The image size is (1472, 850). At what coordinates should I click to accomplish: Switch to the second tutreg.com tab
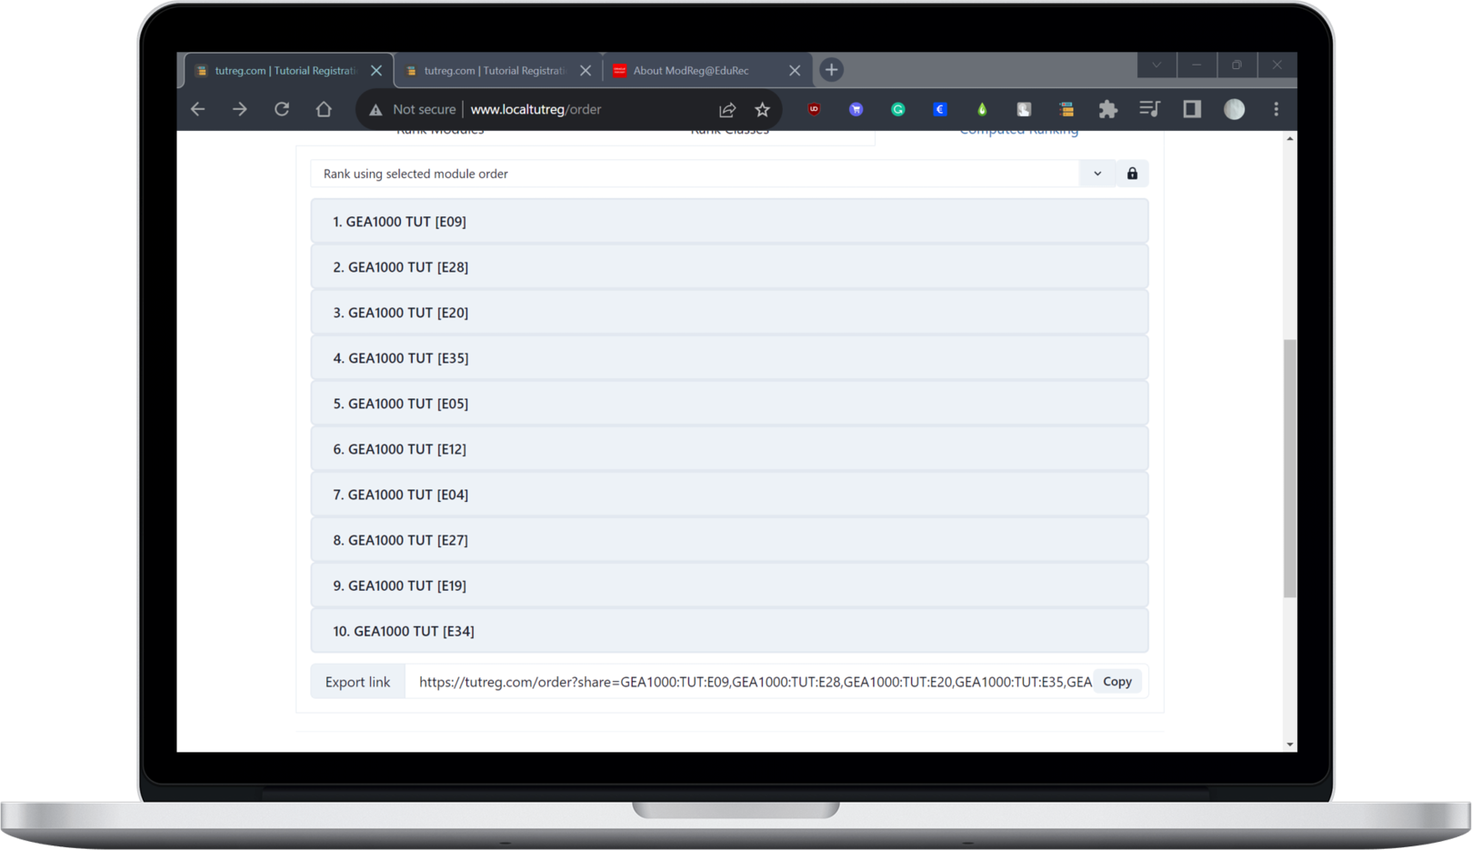click(x=496, y=71)
